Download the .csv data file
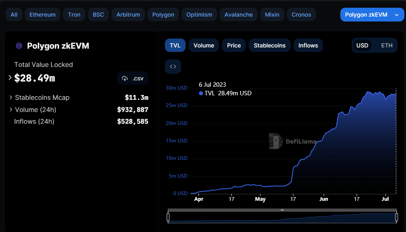Image resolution: width=406 pixels, height=232 pixels. 132,78
